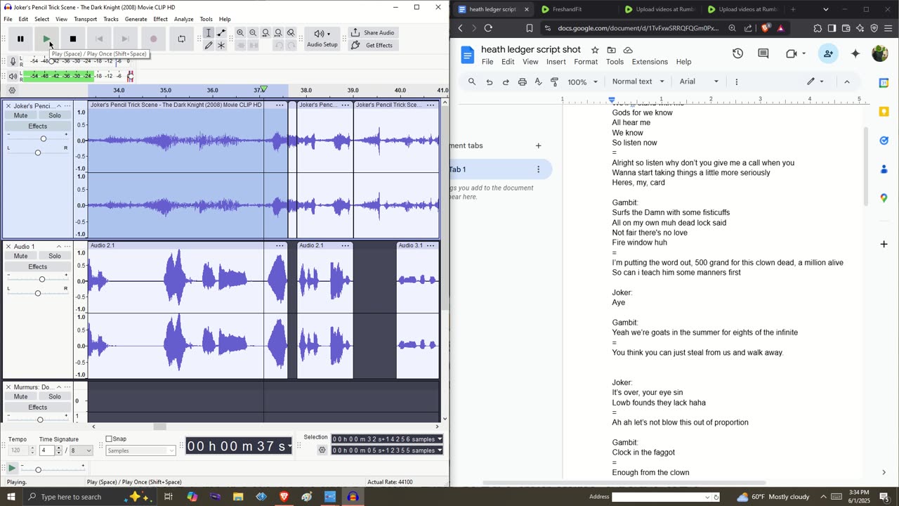The height and width of the screenshot is (506, 899).
Task: Click the print icon in Google Docs
Action: (x=522, y=82)
